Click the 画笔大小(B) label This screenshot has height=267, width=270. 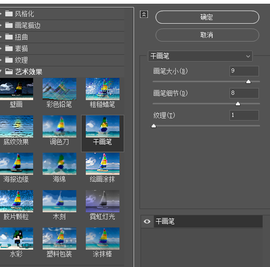171,71
